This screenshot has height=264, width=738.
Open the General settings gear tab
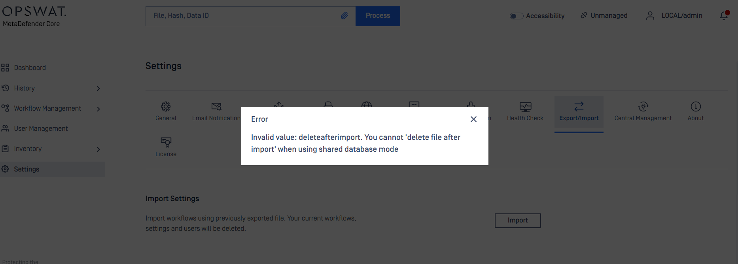click(166, 111)
